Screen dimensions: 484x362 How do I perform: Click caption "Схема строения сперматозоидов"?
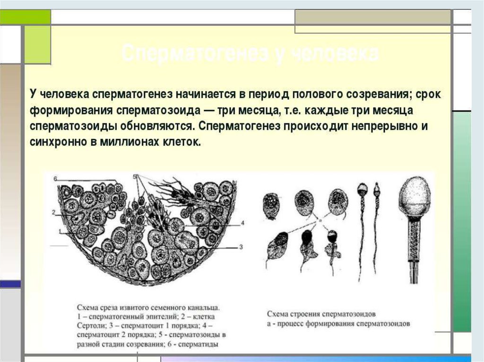click(x=321, y=314)
